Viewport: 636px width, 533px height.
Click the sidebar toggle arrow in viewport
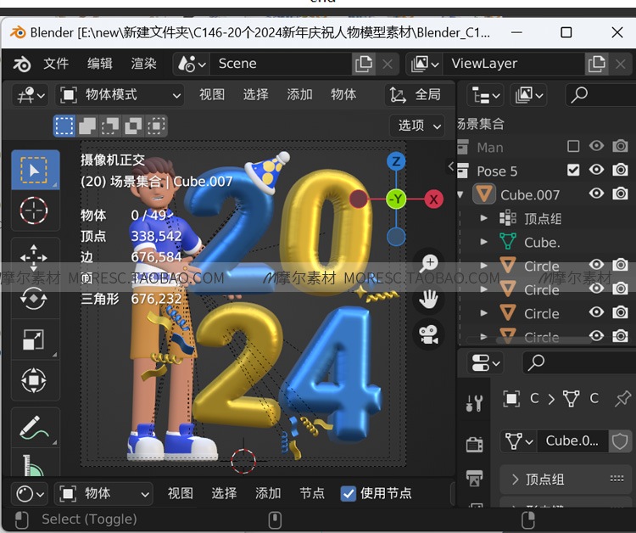(450, 166)
